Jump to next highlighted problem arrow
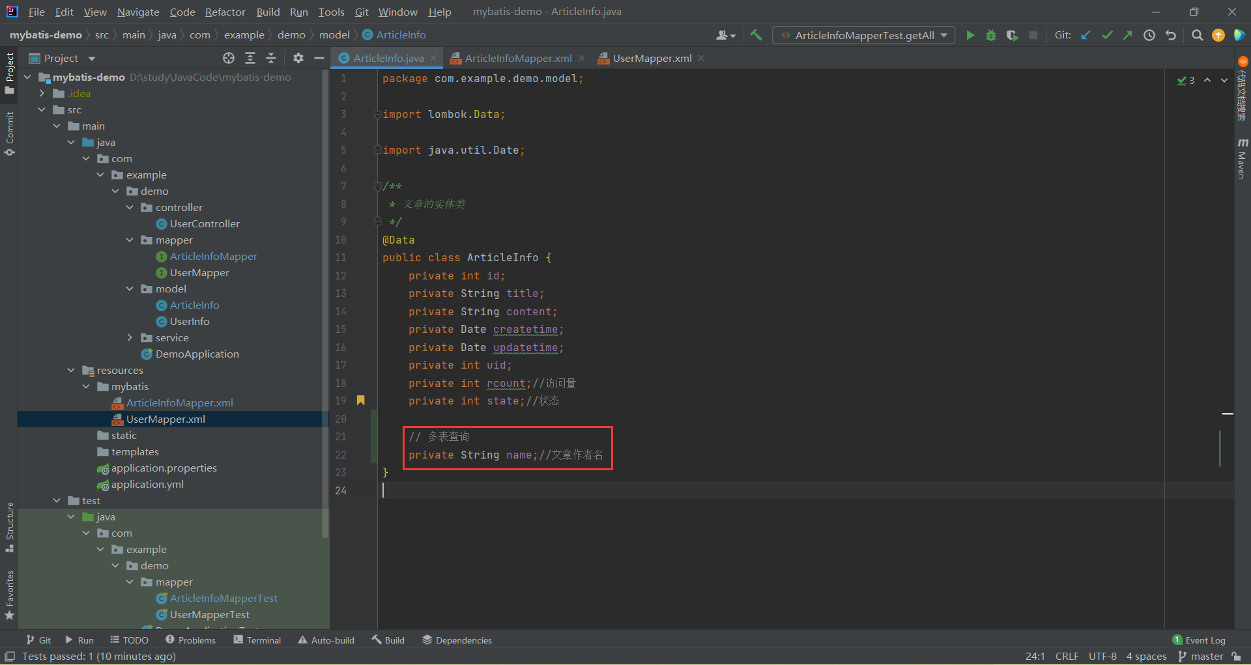Image resolution: width=1251 pixels, height=665 pixels. pos(1224,80)
